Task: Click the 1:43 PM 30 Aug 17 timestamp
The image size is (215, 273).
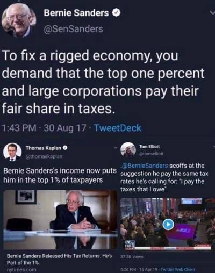Action: (44, 128)
